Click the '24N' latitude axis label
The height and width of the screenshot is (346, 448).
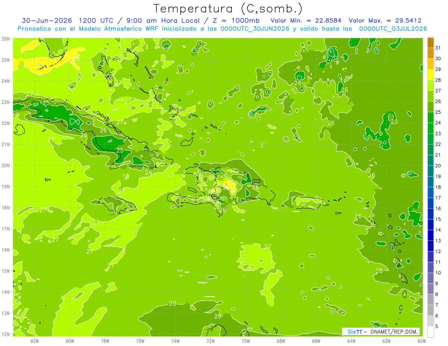click(x=5, y=81)
